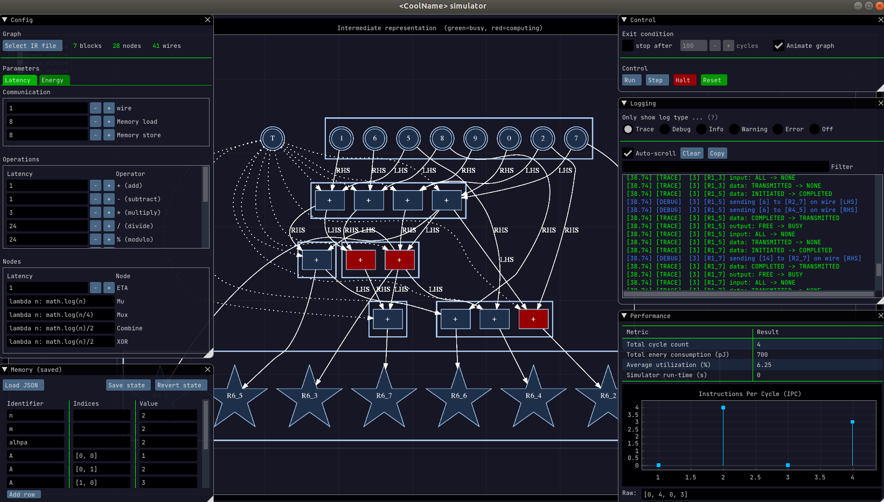The width and height of the screenshot is (884, 502).
Task: Increase stop-after cycles value
Action: 728,46
